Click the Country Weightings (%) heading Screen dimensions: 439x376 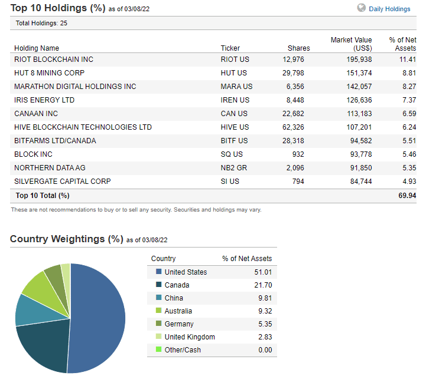[67, 239]
